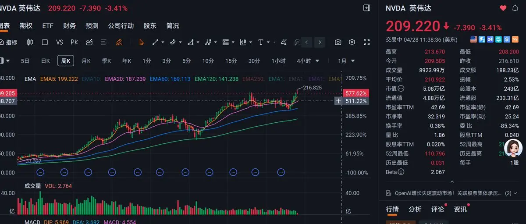Image resolution: width=526 pixels, height=224 pixels.
Task: Switch to the 股东 tab
Action: point(150,26)
